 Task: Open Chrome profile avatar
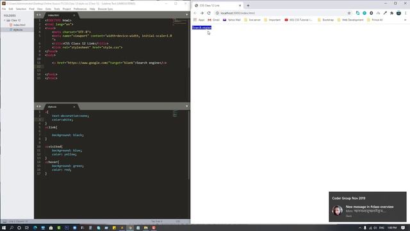(x=398, y=13)
